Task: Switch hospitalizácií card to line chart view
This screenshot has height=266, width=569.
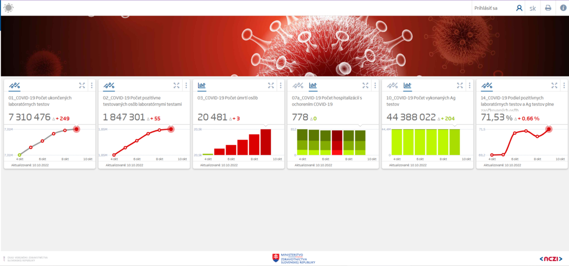Action: [298, 85]
